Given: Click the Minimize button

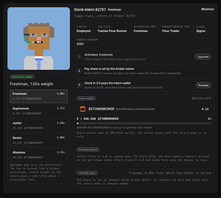Looking at the screenshot, I should [207, 9].
